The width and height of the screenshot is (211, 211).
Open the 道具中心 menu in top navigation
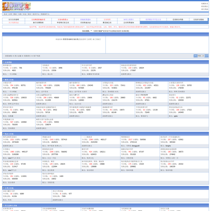pyautogui.click(x=36, y=14)
